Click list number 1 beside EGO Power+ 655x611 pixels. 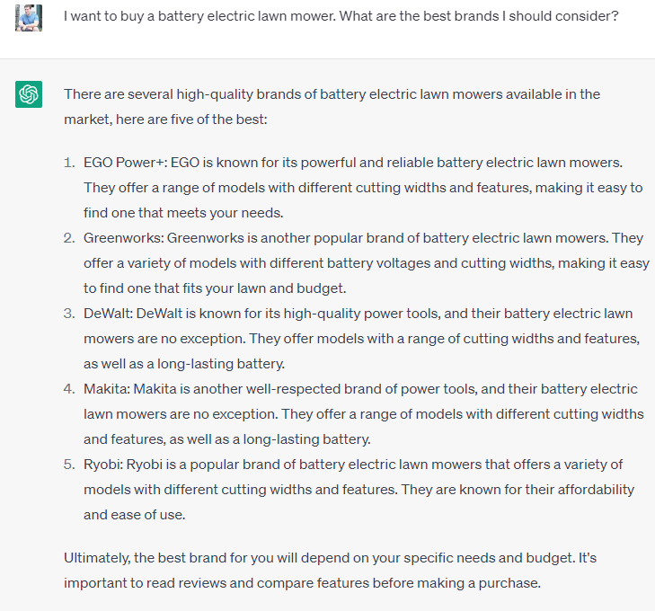pos(68,163)
